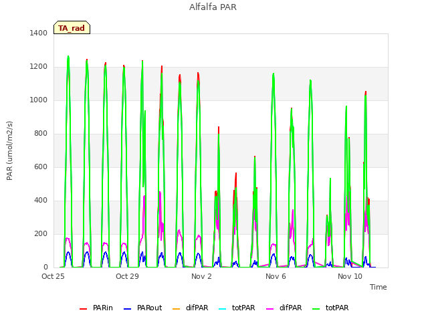Click the 800 y-axis value
The image size is (428, 321).
(41, 134)
